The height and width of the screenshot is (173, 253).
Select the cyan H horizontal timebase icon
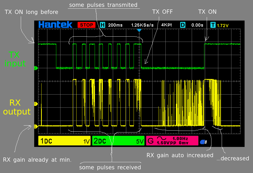(x=103, y=25)
